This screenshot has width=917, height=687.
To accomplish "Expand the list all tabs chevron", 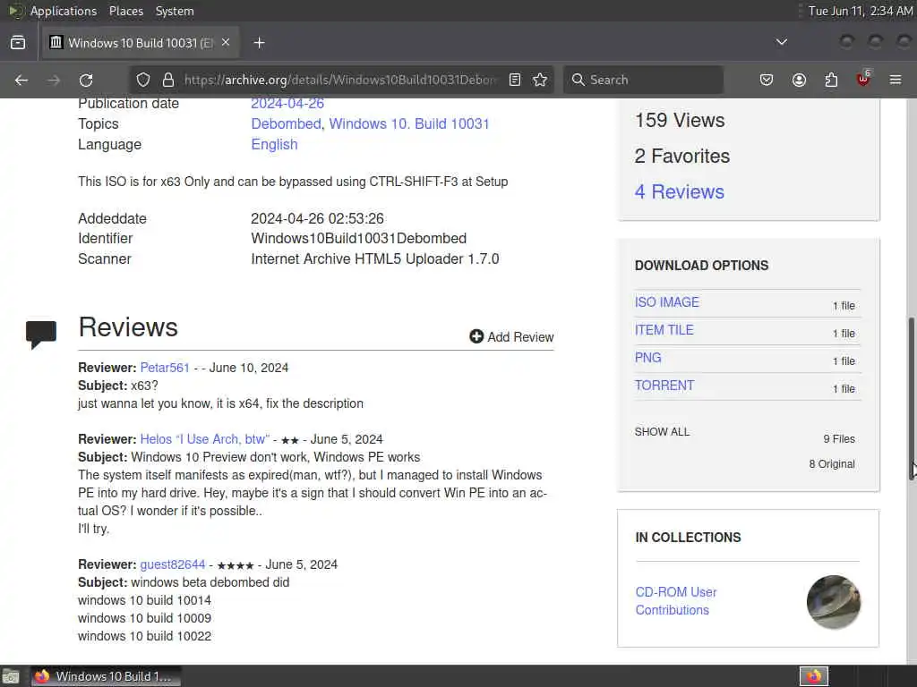I will tap(781, 42).
